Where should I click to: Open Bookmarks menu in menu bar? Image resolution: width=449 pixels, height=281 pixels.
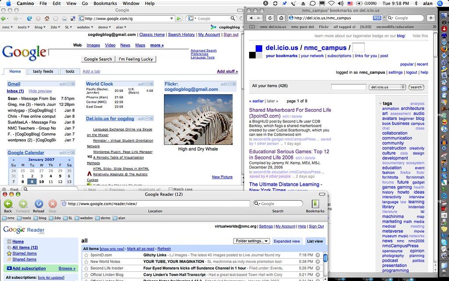[x=105, y=4]
